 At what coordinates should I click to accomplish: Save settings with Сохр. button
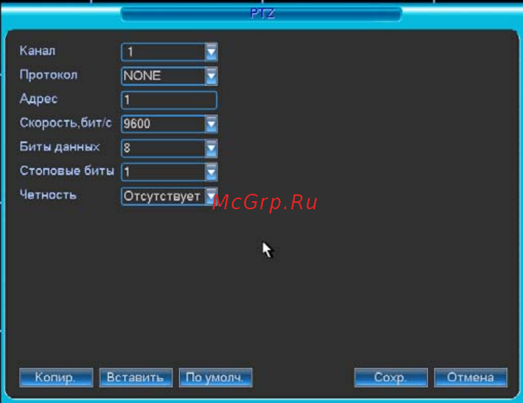390,377
